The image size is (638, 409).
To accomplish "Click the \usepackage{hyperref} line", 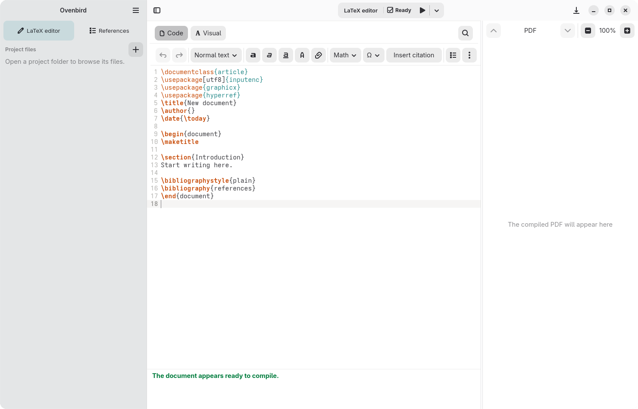I will pyautogui.click(x=200, y=95).
